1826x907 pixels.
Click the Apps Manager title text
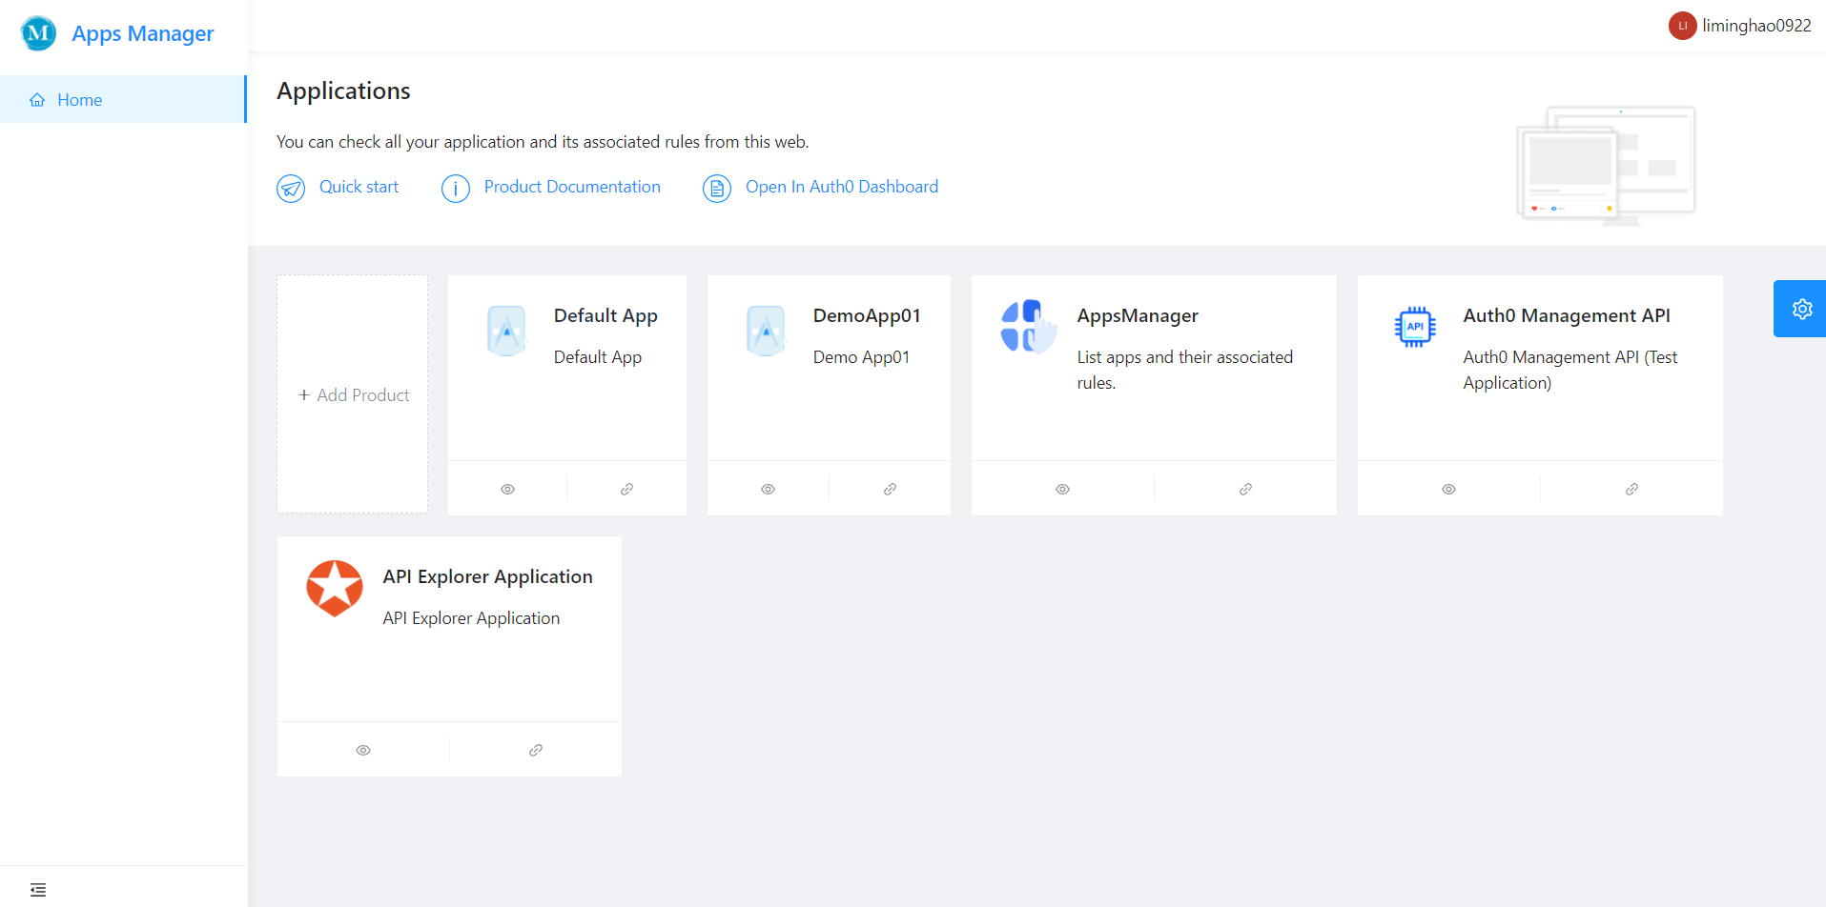(143, 33)
